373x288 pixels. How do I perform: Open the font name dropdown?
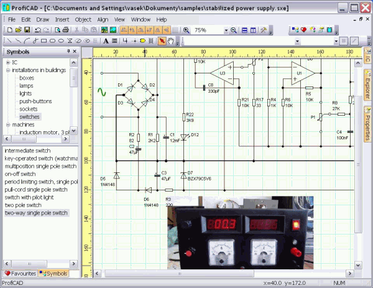click(x=297, y=42)
